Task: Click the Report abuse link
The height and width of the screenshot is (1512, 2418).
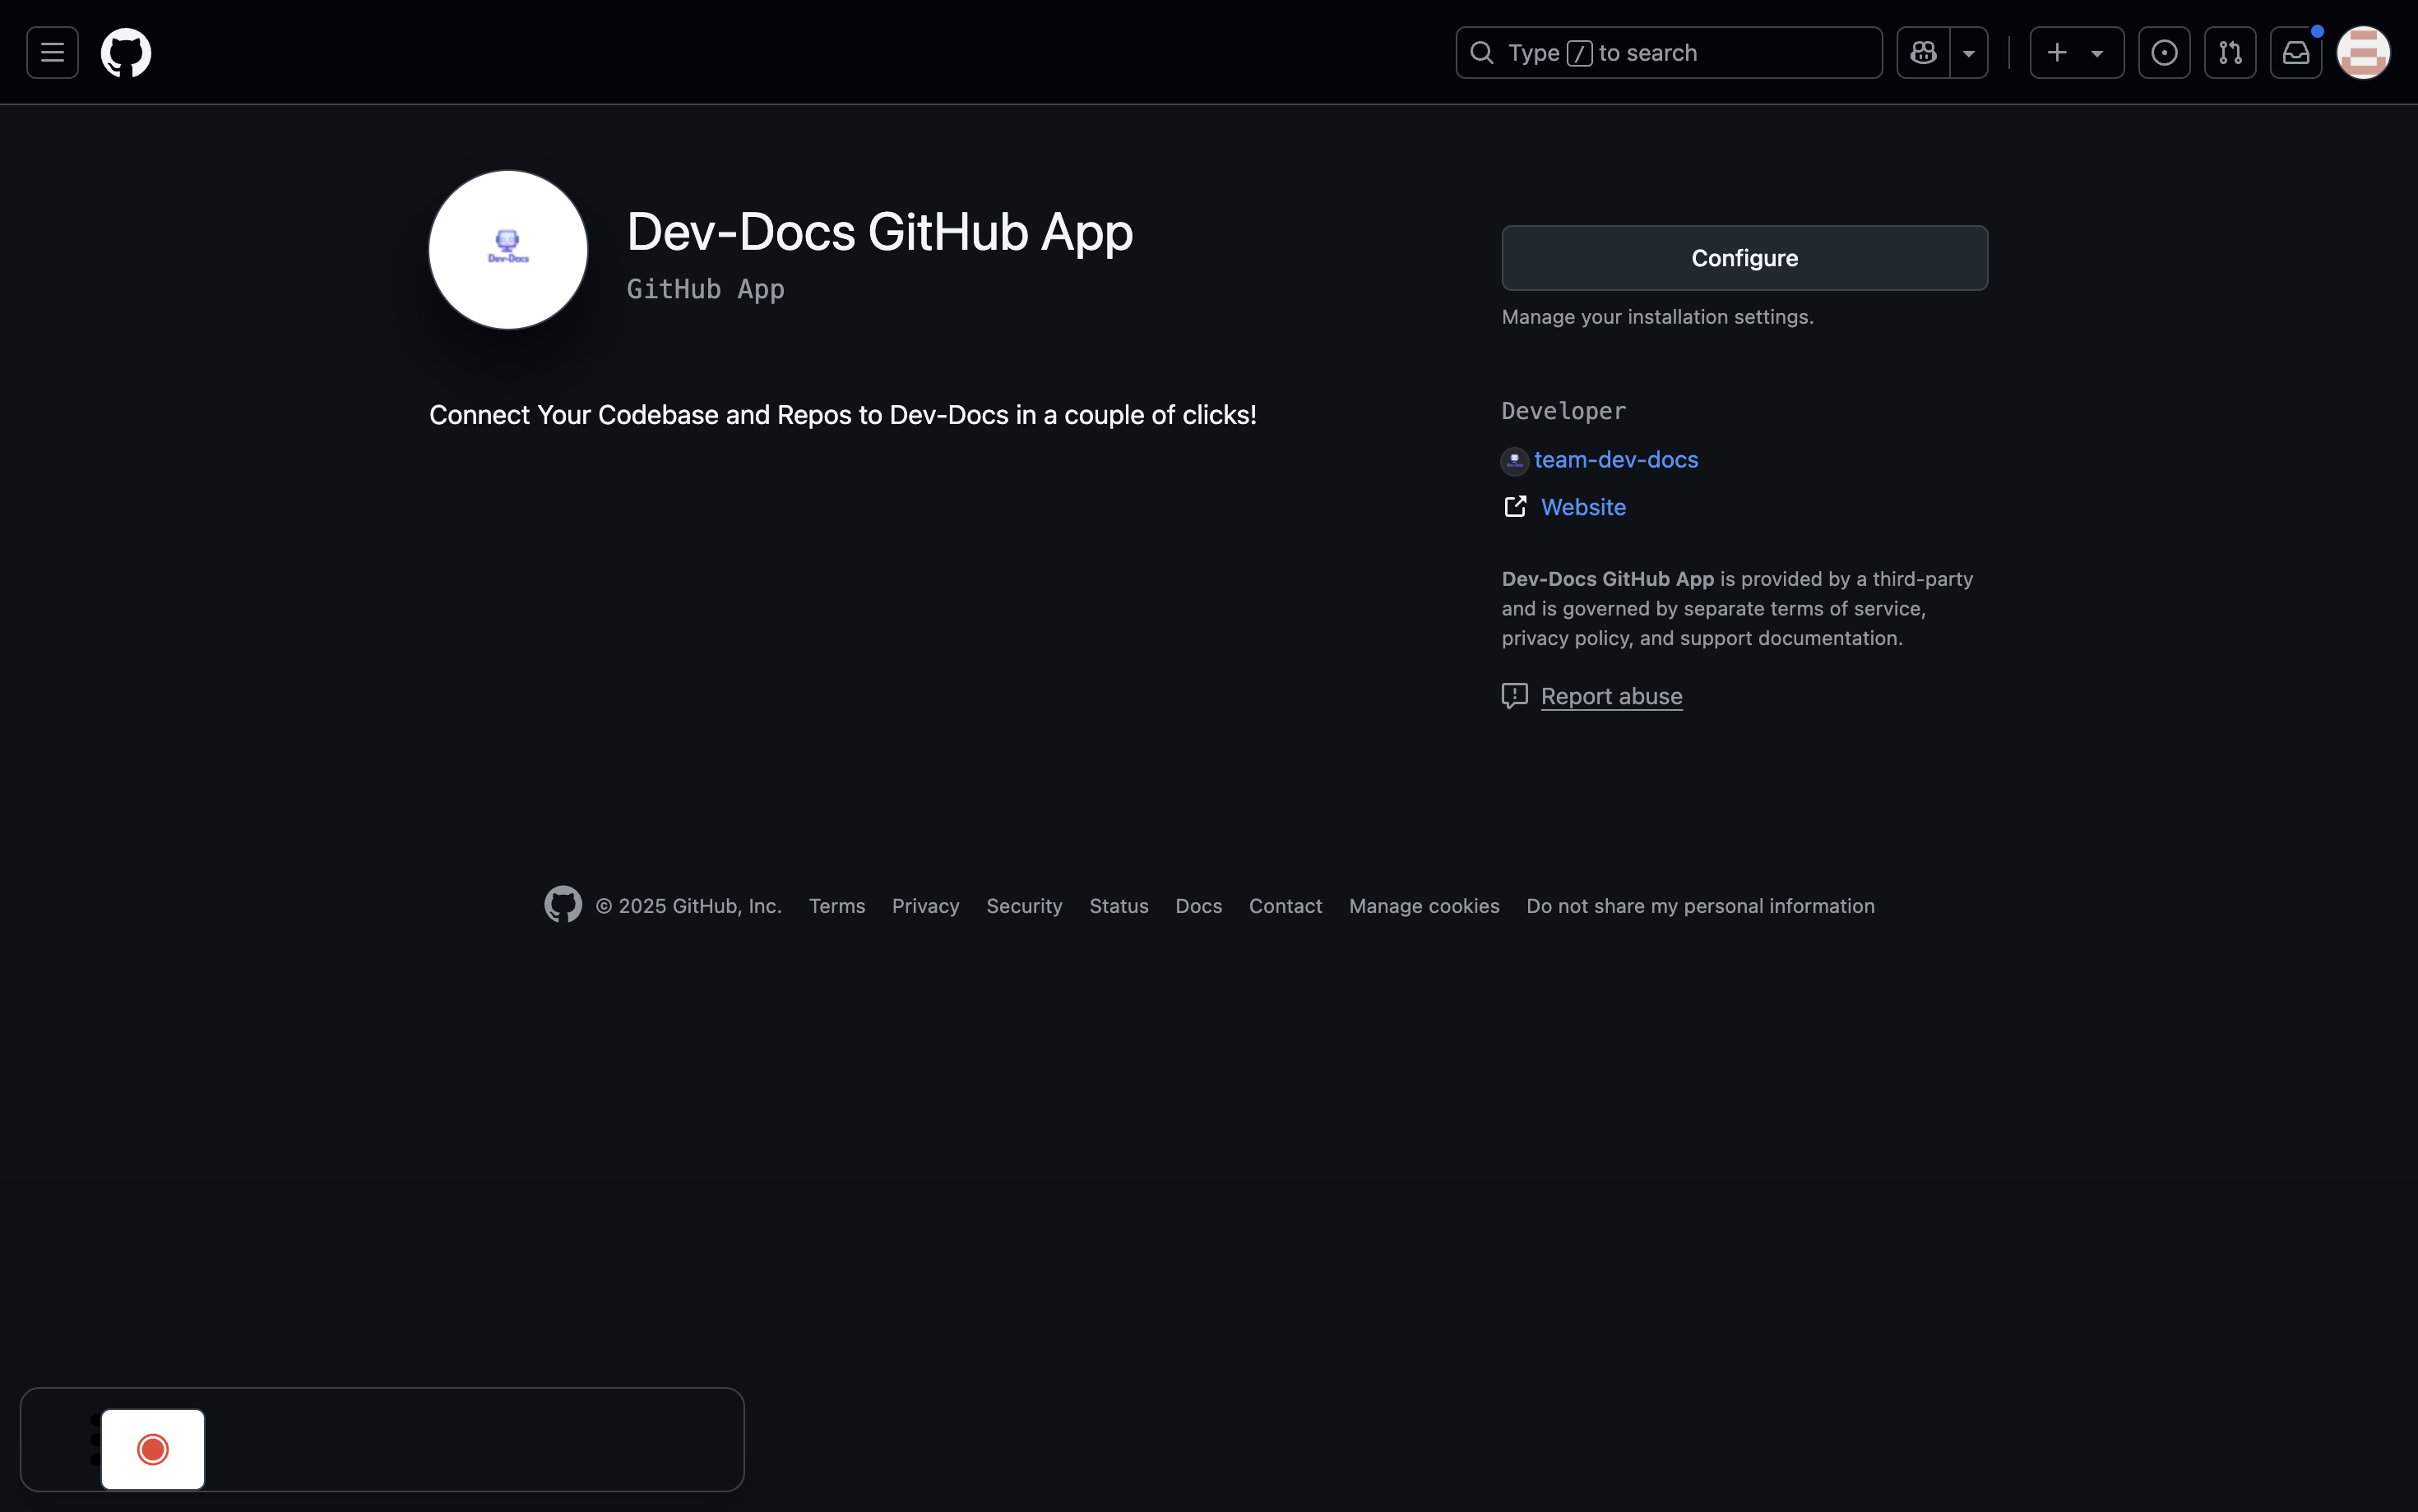Action: point(1610,696)
